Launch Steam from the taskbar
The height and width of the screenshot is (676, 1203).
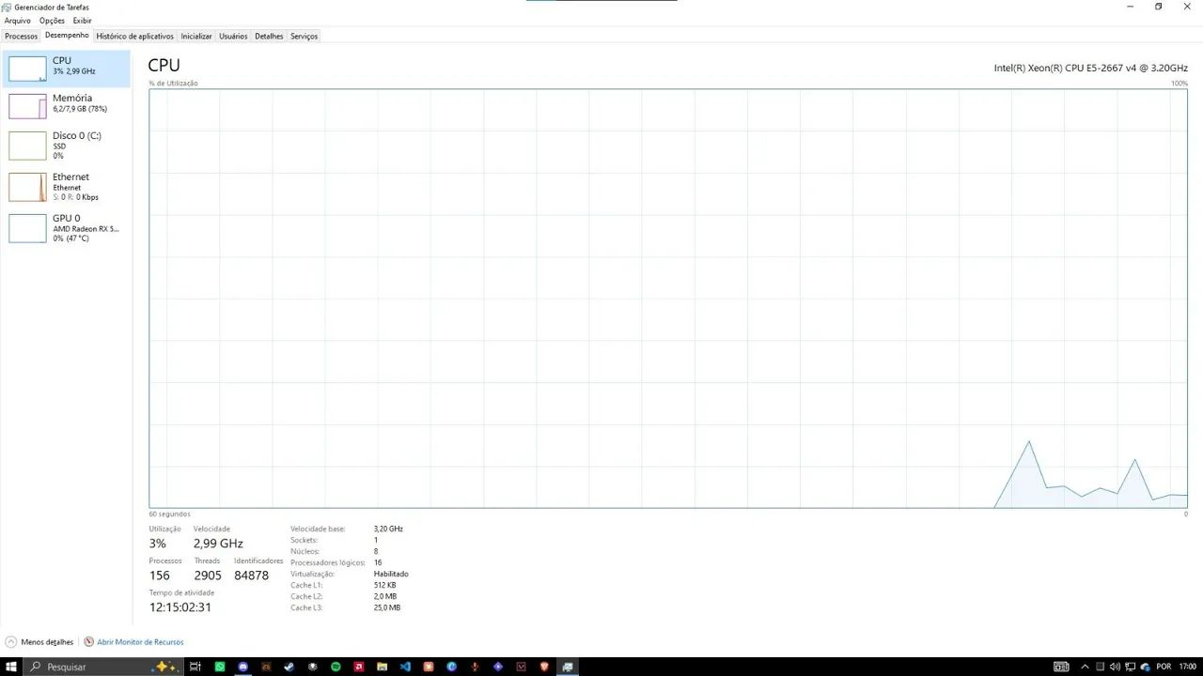pyautogui.click(x=289, y=667)
